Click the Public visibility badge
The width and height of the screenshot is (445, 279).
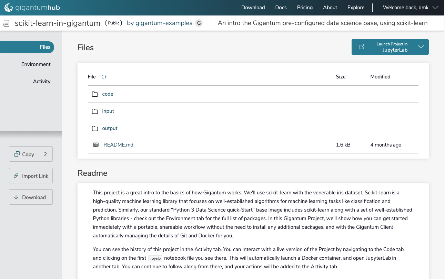coord(113,23)
